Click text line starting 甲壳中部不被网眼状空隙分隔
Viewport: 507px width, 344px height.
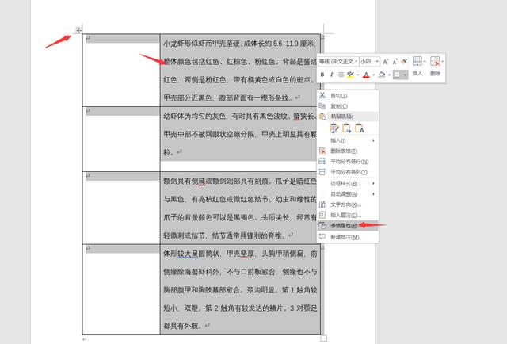[x=239, y=134]
